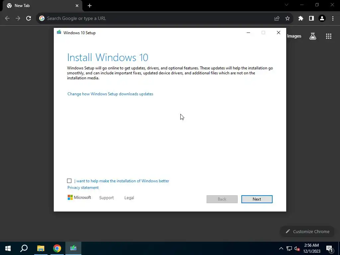The width and height of the screenshot is (340, 255).
Task: Open the Support link in Setup
Action: pos(107,198)
